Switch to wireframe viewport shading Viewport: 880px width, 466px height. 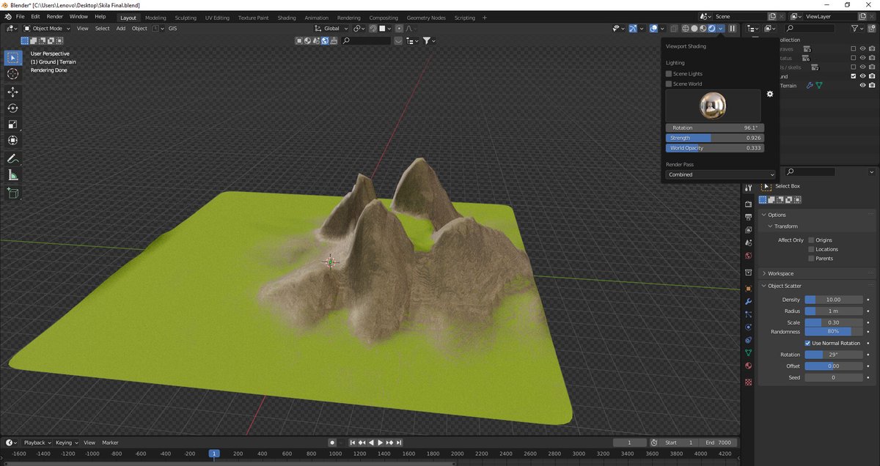tap(685, 29)
